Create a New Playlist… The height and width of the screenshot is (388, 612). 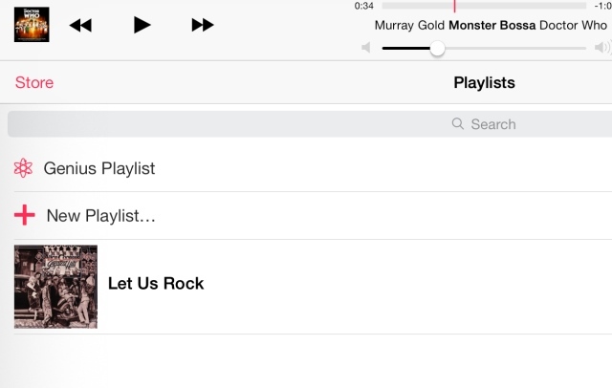(313, 216)
